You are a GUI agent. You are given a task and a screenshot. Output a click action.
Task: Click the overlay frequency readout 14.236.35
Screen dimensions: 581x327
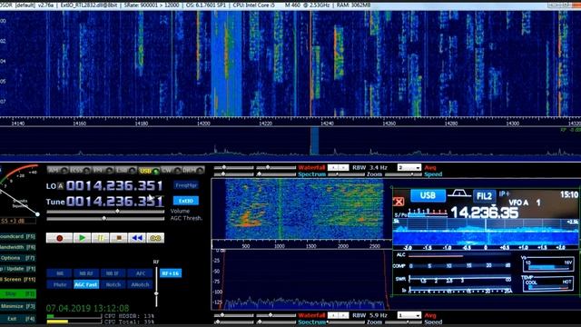tap(484, 213)
